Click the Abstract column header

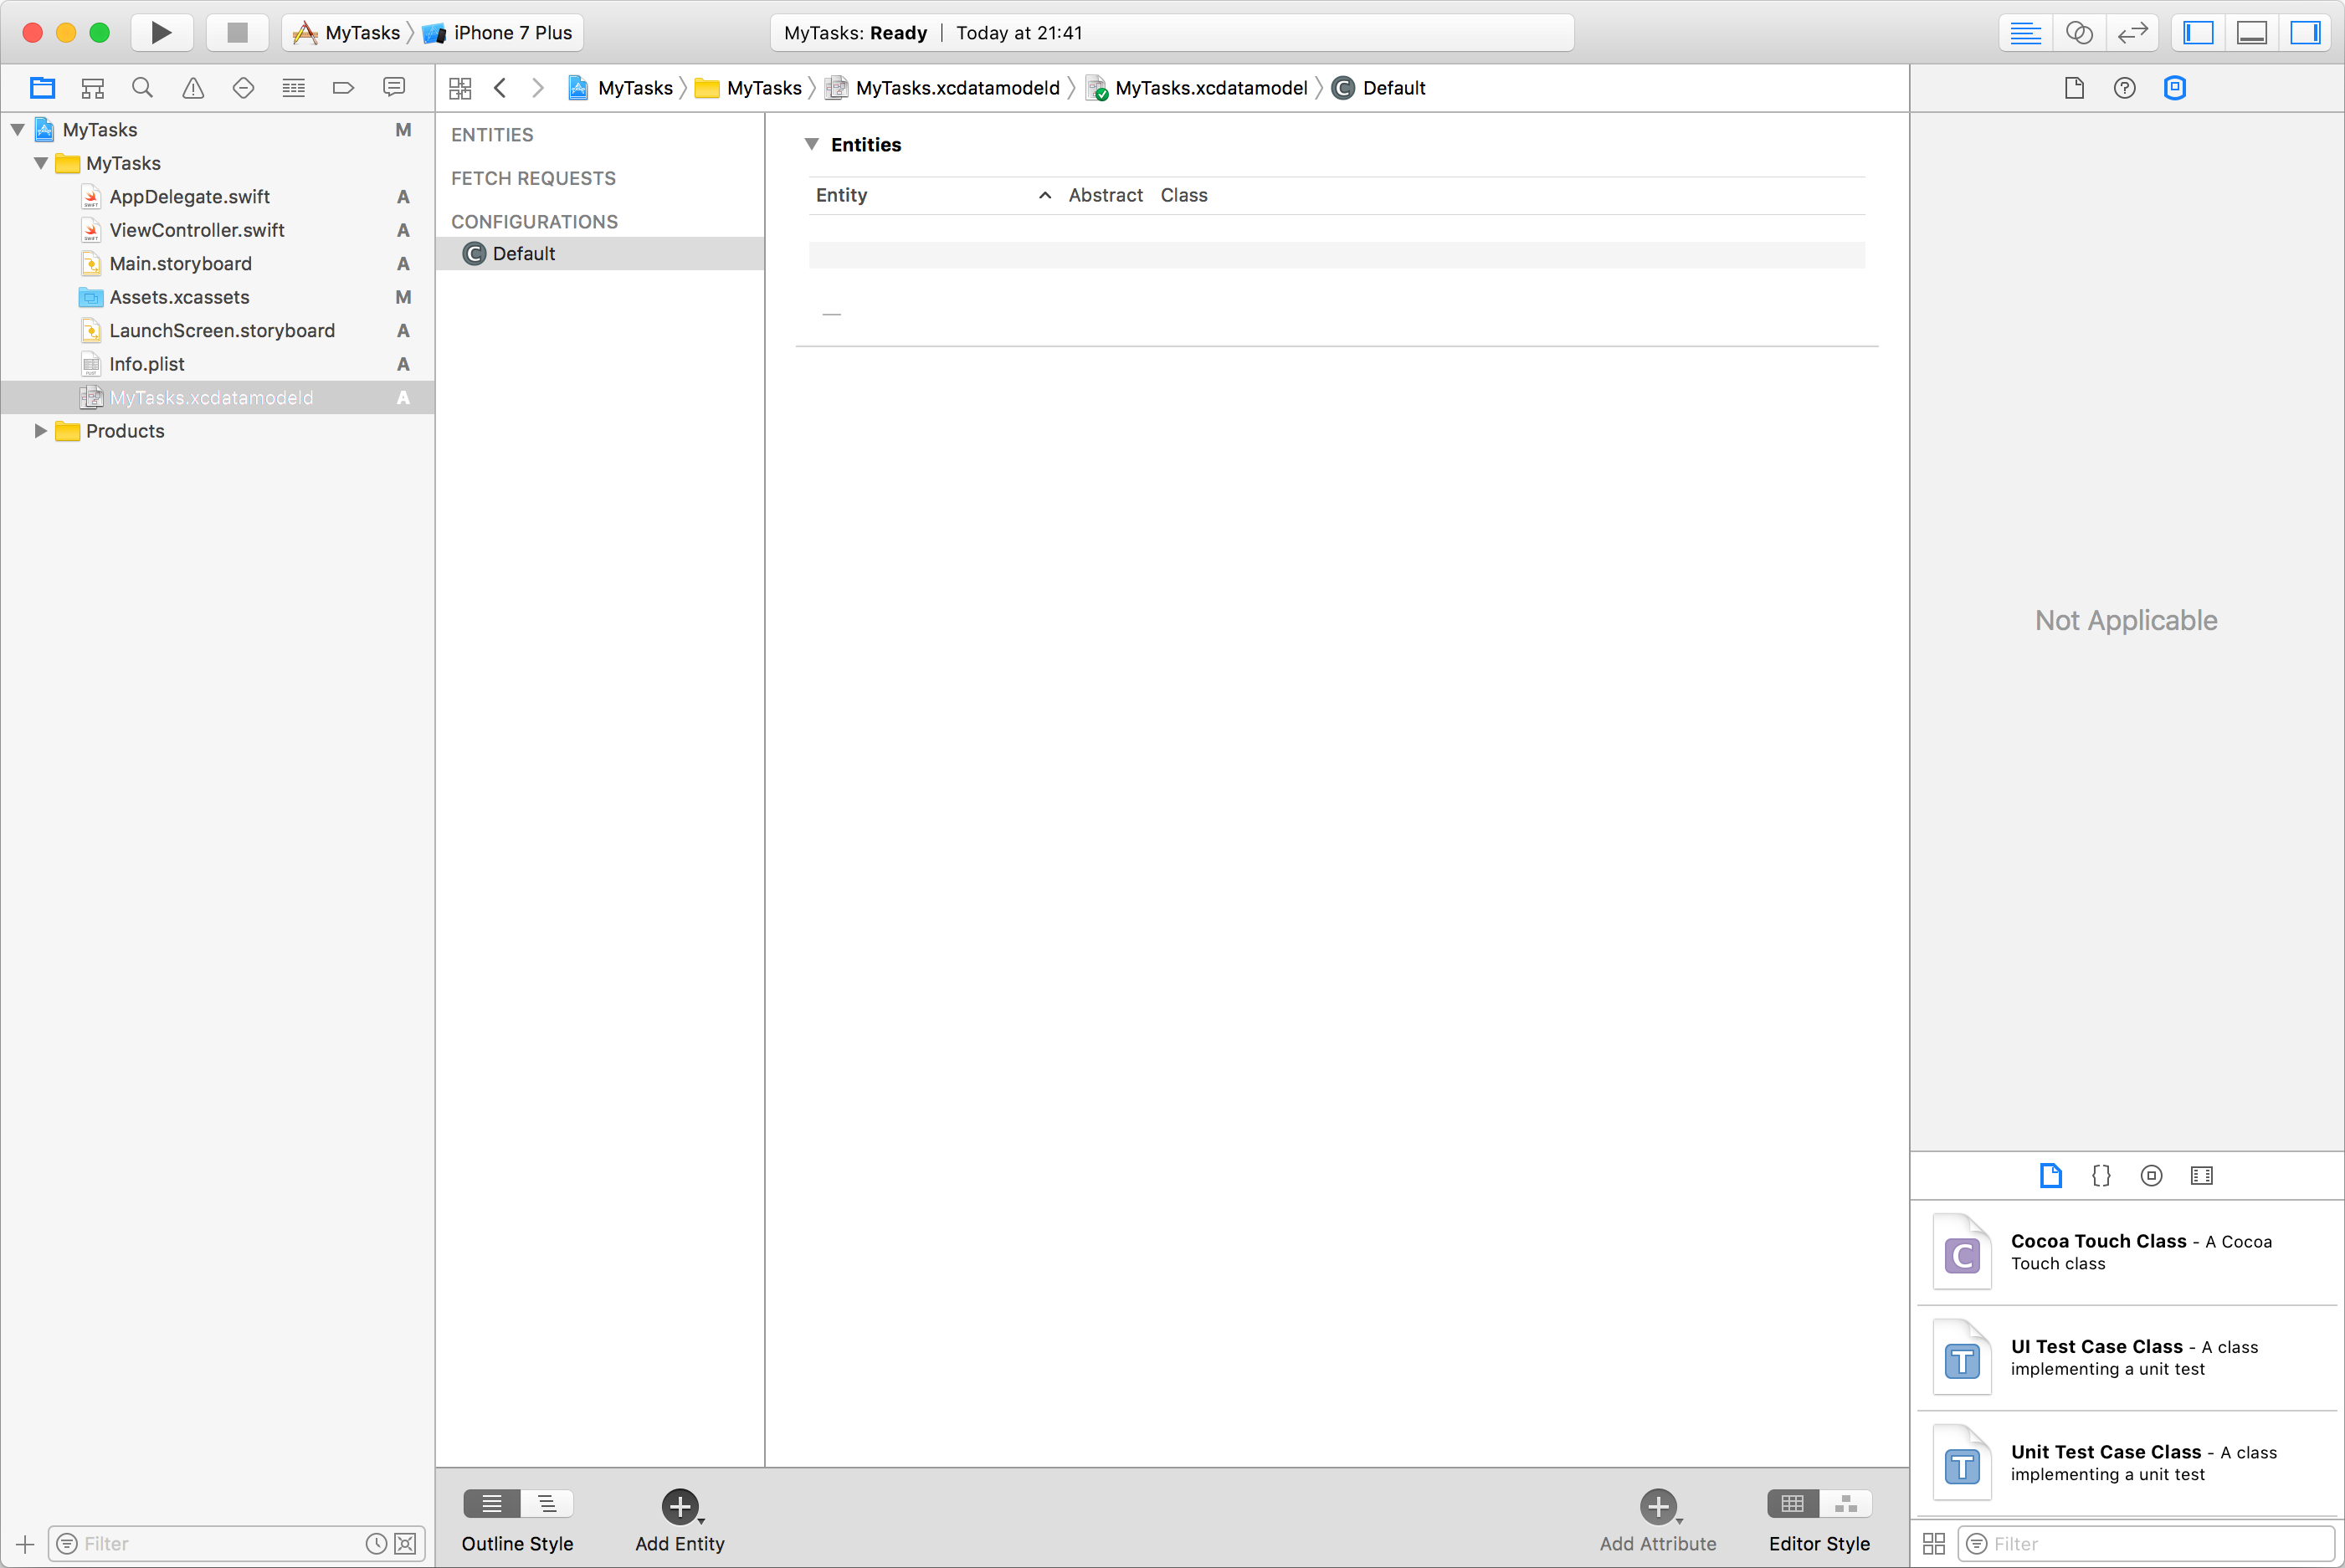pyautogui.click(x=1105, y=195)
